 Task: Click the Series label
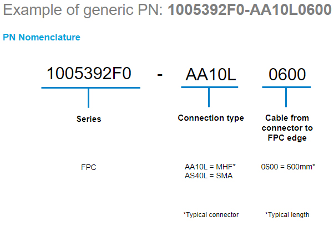pyautogui.click(x=89, y=119)
